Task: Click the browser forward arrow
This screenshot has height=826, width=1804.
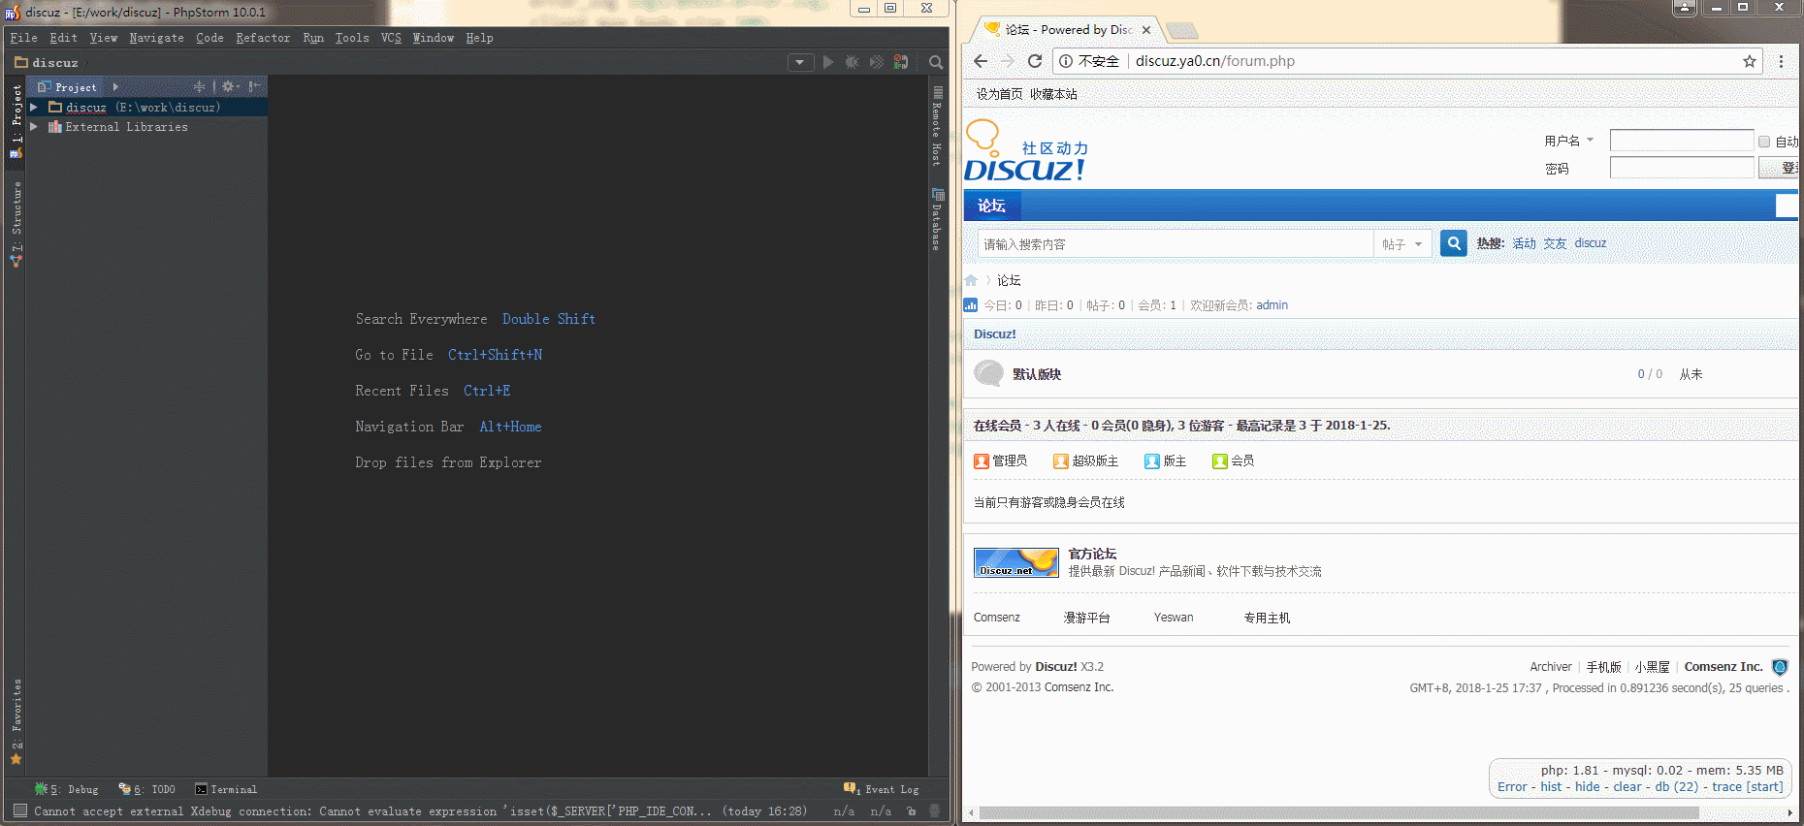Action: click(1008, 61)
